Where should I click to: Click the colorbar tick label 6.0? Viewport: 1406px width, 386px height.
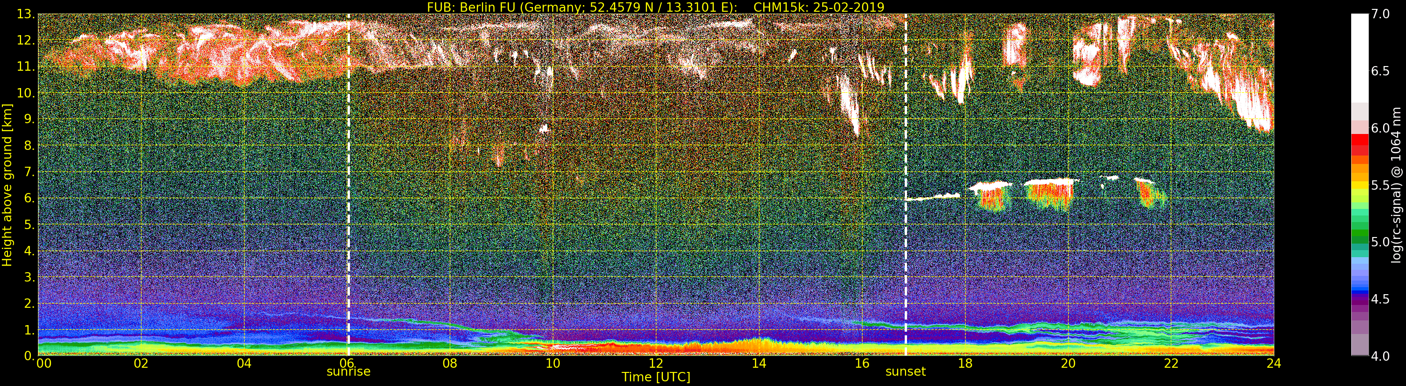(x=1380, y=128)
